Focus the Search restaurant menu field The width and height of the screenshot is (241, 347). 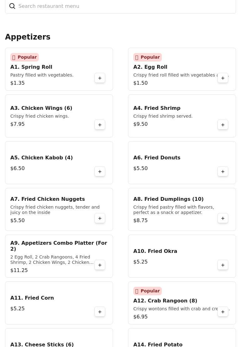click(120, 6)
